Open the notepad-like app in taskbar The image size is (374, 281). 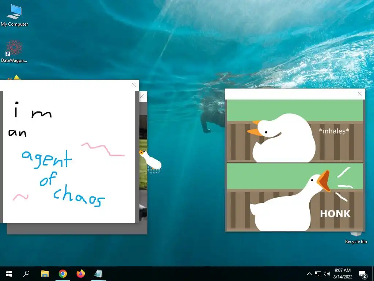98,274
